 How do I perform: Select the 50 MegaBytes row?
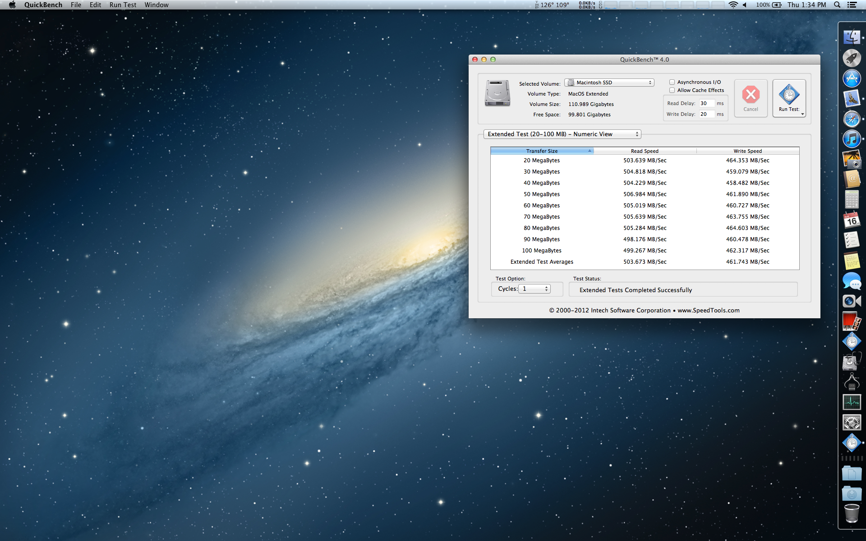pos(645,194)
